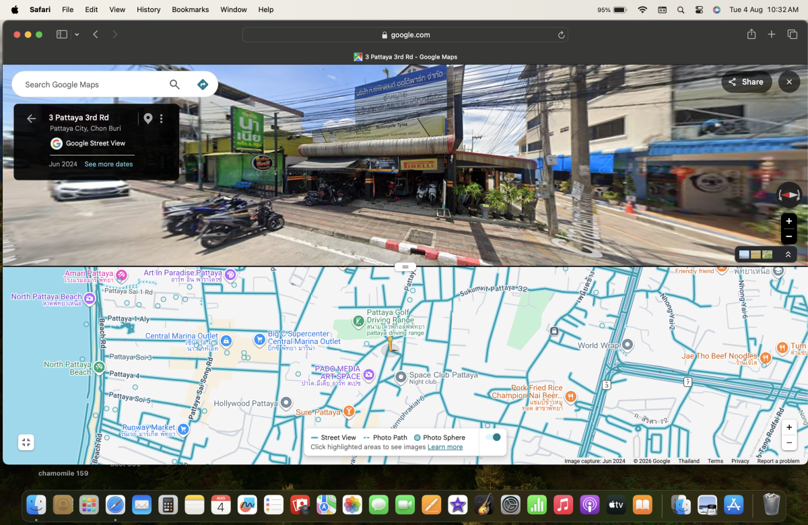The image size is (808, 525).
Task: Open Spotlight search in the menu bar
Action: click(x=681, y=9)
